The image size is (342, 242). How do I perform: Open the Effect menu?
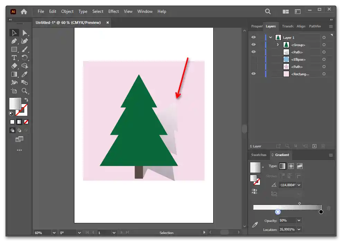coord(114,11)
